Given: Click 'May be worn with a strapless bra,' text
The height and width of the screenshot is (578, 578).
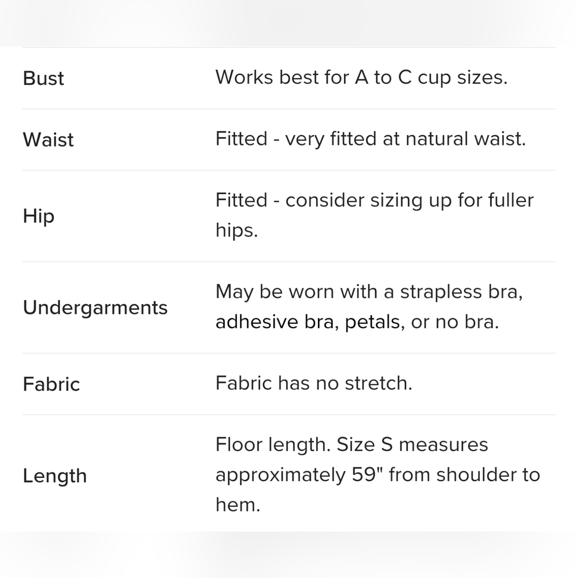Looking at the screenshot, I should point(369,292).
